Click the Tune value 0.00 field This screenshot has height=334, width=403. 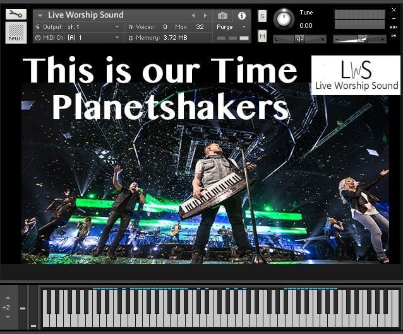tap(306, 26)
